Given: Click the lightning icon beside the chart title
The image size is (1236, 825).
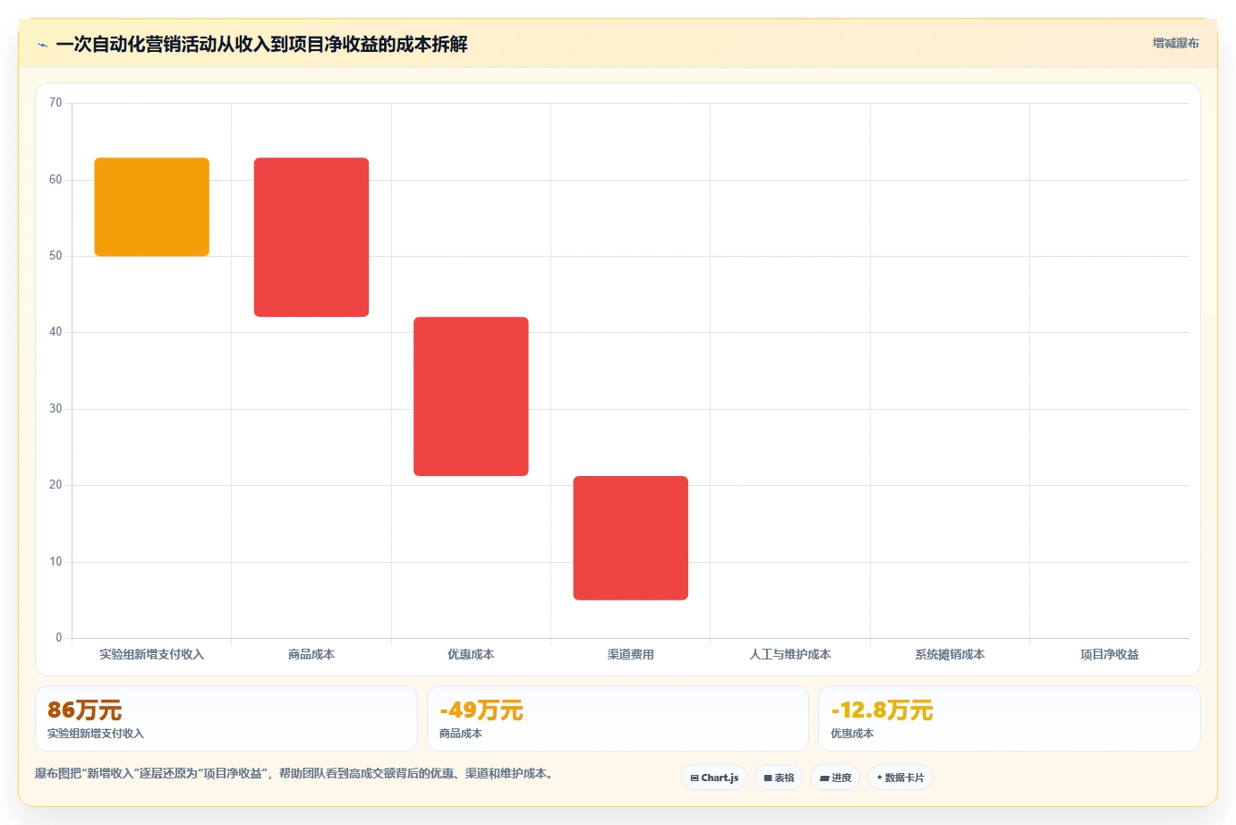Looking at the screenshot, I should (42, 45).
